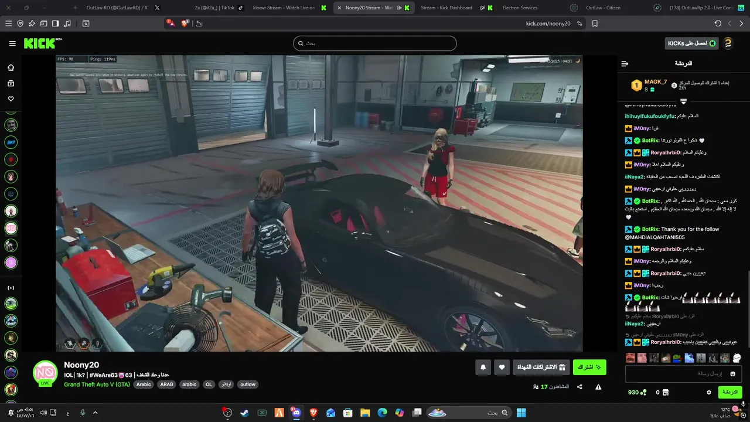This screenshot has height=422, width=750.
Task: Select the 'outlow' tag
Action: point(248,384)
